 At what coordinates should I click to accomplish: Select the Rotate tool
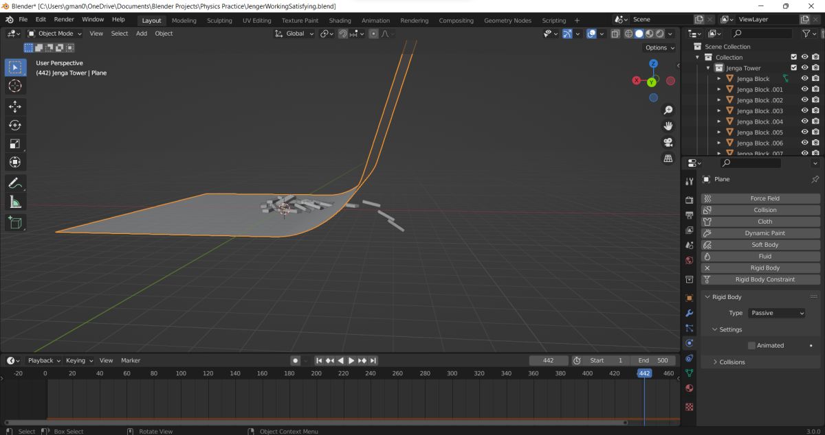click(x=15, y=125)
